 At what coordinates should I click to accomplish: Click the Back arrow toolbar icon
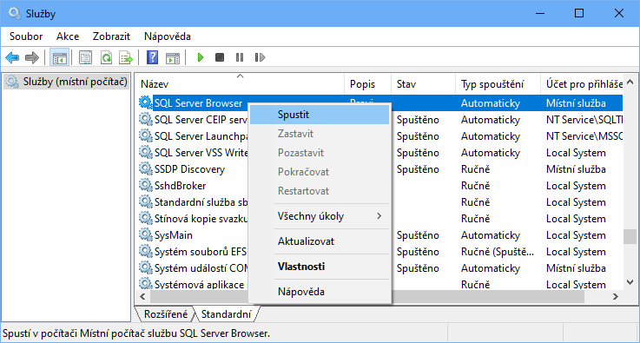click(12, 57)
